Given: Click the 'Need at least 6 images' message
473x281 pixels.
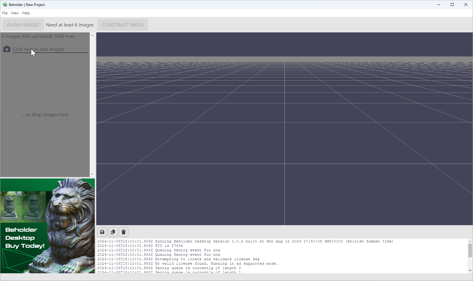Looking at the screenshot, I should tap(70, 25).
